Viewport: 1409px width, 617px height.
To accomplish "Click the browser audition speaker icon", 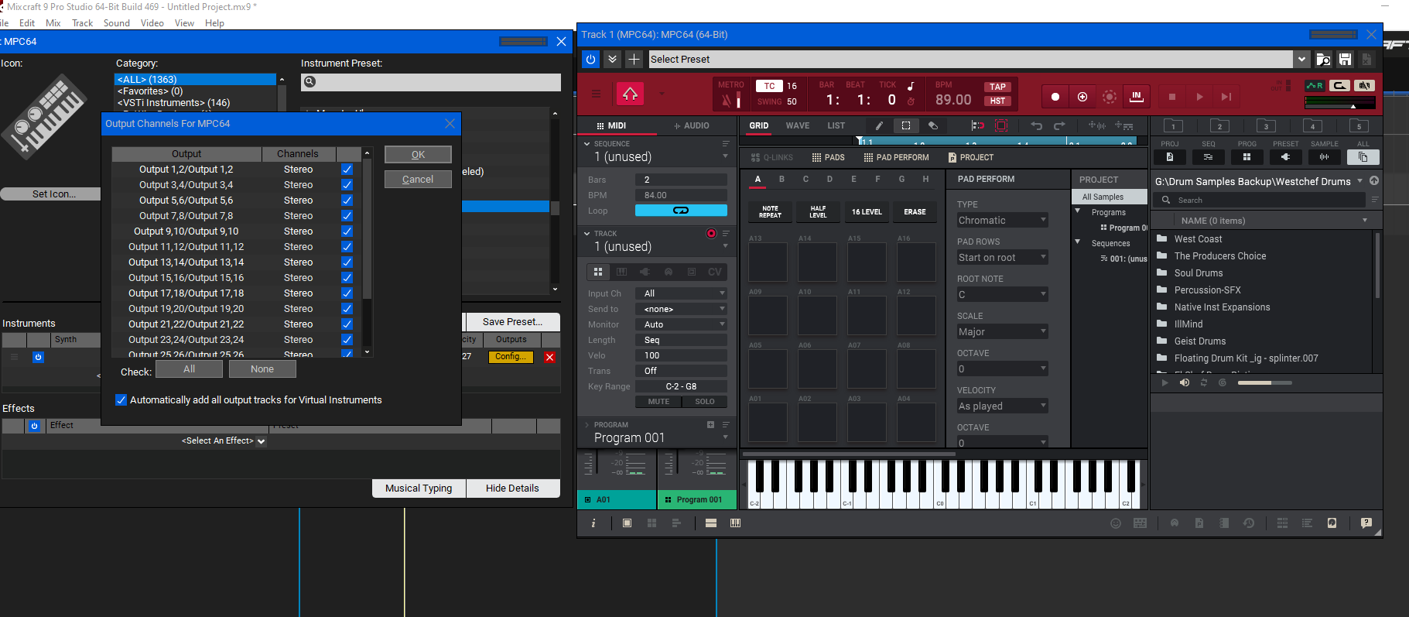I will [1185, 382].
